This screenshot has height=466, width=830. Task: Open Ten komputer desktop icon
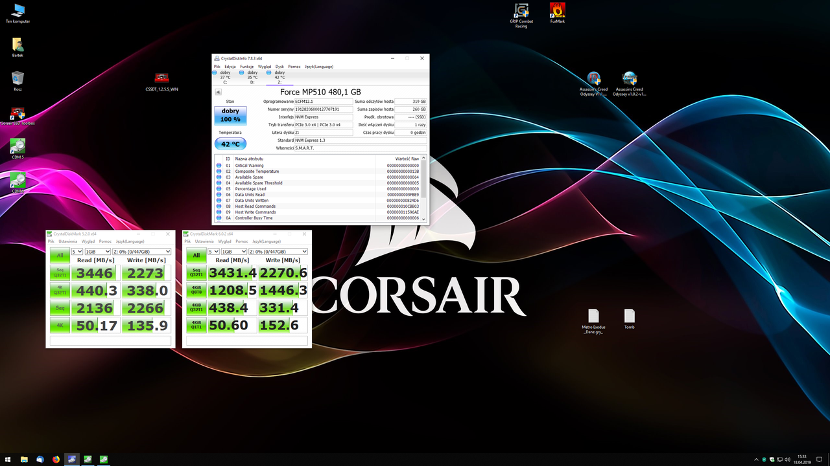tap(18, 13)
